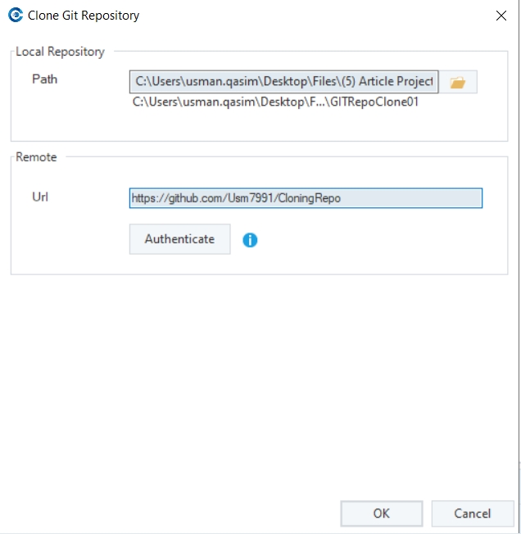Click the Url label
This screenshot has height=534, width=521.
click(40, 197)
